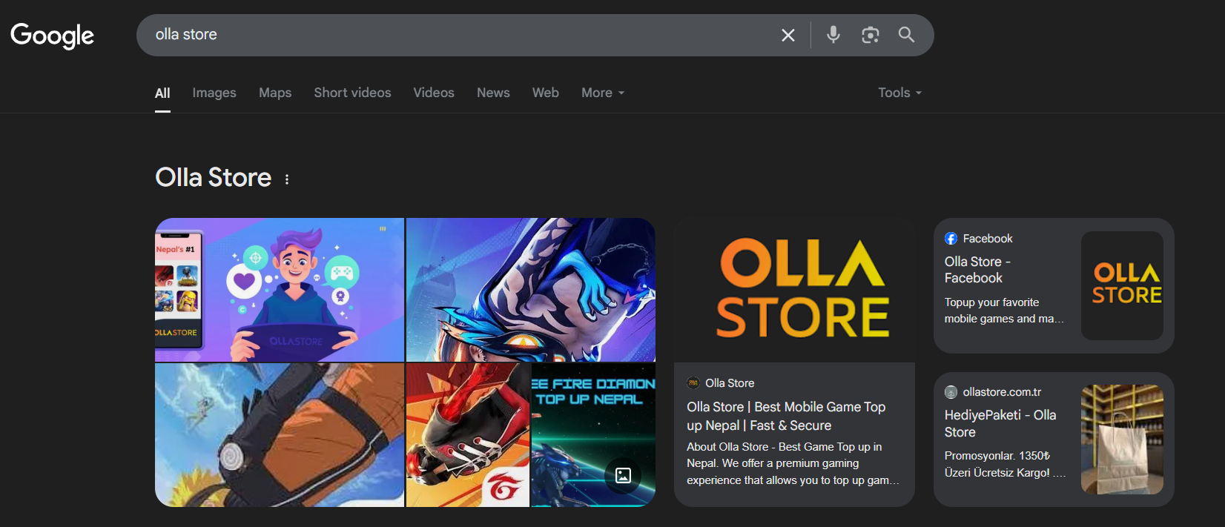The height and width of the screenshot is (527, 1225).
Task: Open 'Olla Store - Facebook' link
Action: 977,270
